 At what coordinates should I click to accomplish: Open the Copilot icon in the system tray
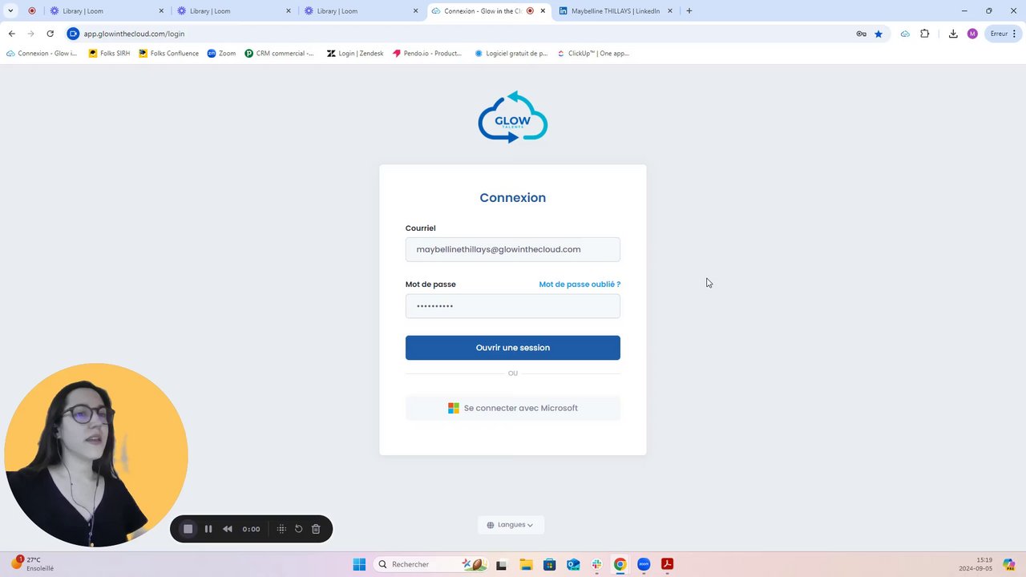[1009, 564]
